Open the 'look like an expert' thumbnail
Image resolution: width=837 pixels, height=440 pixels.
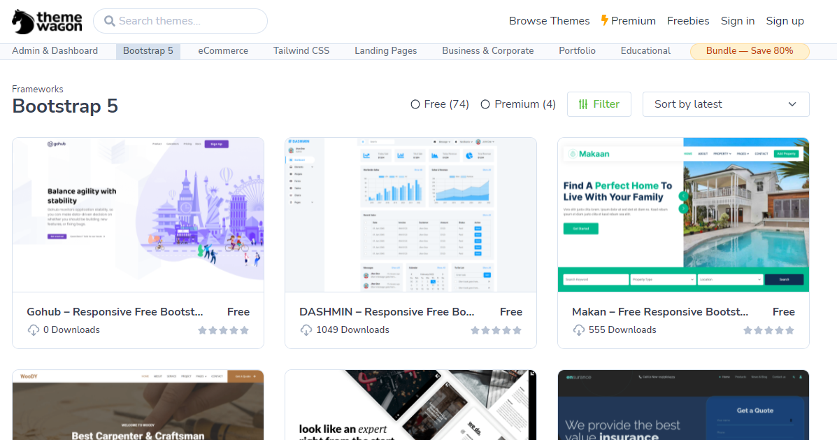click(410, 405)
